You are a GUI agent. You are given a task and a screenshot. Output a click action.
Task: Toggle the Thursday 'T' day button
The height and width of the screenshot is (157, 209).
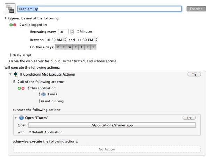[x=76, y=47]
